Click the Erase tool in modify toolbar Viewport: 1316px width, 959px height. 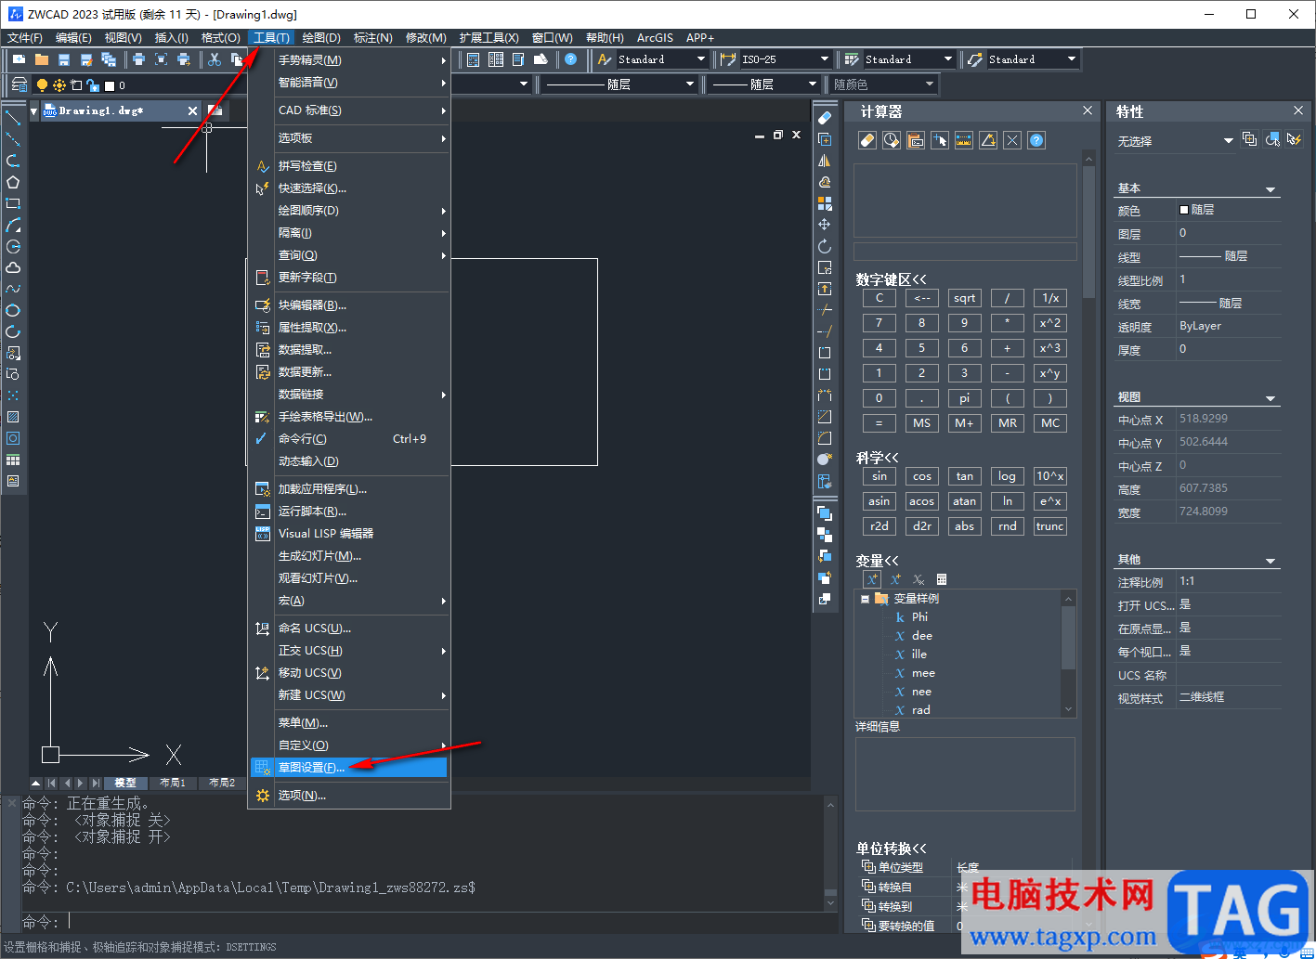[x=824, y=118]
